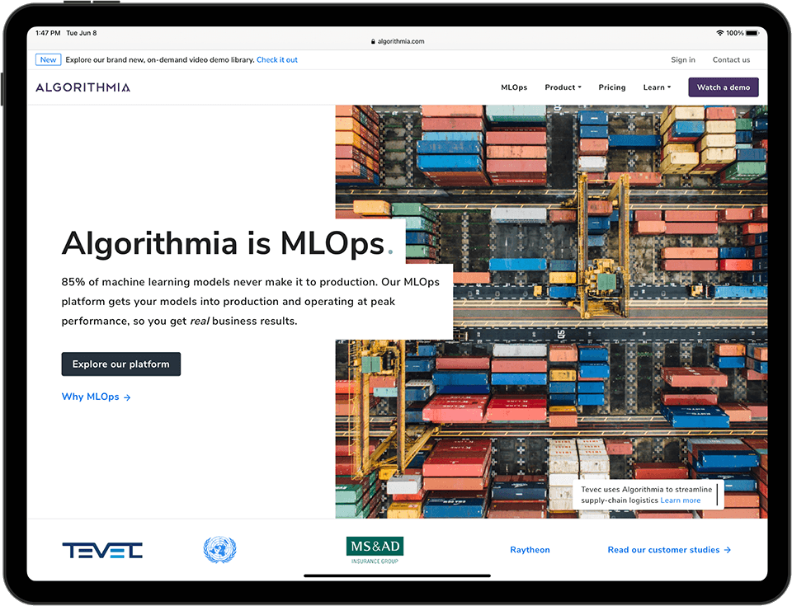The height and width of the screenshot is (606, 792).
Task: Follow the Why MLOps link
Action: click(96, 397)
